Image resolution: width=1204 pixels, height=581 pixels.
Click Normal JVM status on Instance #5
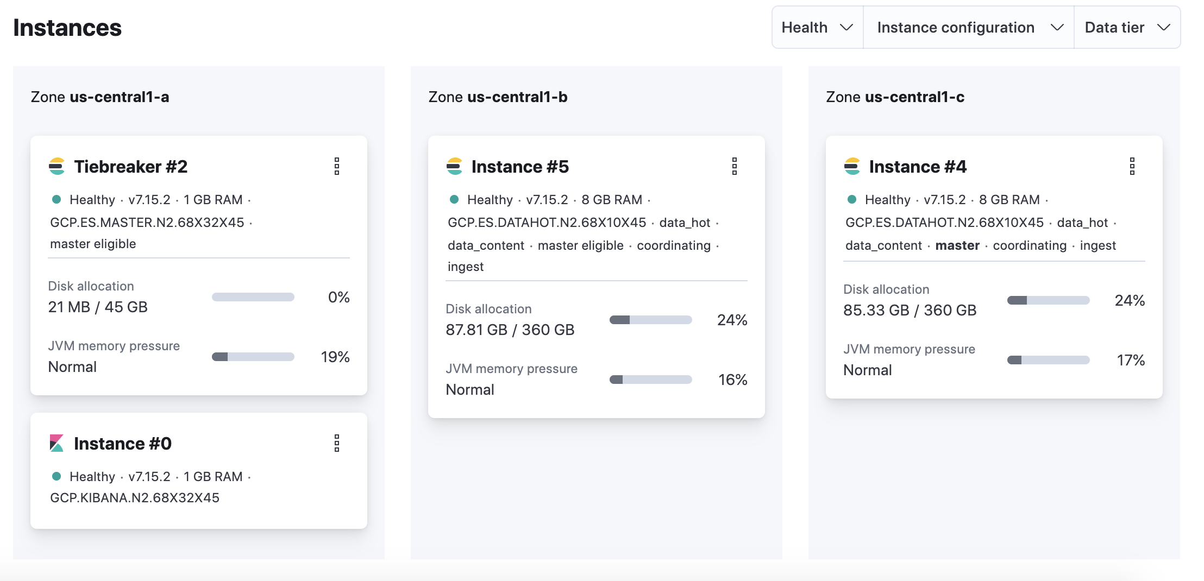tap(470, 389)
